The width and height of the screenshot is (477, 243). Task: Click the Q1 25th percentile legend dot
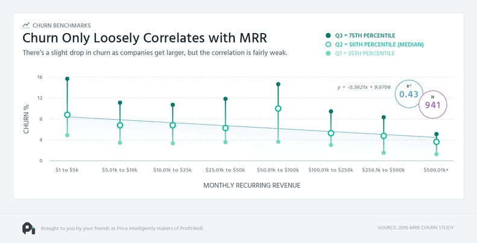328,54
